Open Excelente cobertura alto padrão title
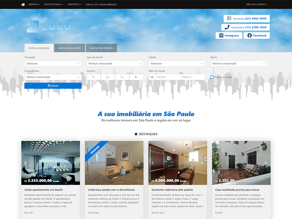Image resolution: width=292 pixels, height=219 pixels. 172,190
